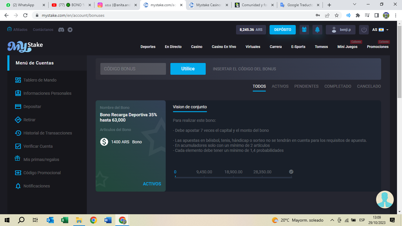Screen dimensions: 402x226
Task: Go to Verificar Cuenta in sidebar
Action: coord(38,146)
